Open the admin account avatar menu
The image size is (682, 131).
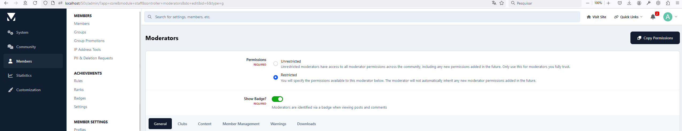pos(668,17)
